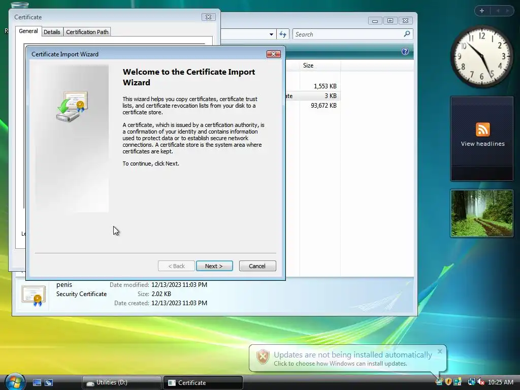The height and width of the screenshot is (390, 520).
Task: Click sidebar previous gadgets arrow
Action: [498, 11]
